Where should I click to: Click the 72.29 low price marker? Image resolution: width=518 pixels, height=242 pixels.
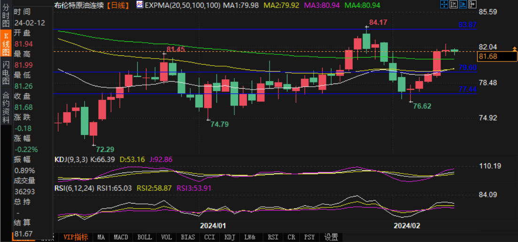point(105,149)
